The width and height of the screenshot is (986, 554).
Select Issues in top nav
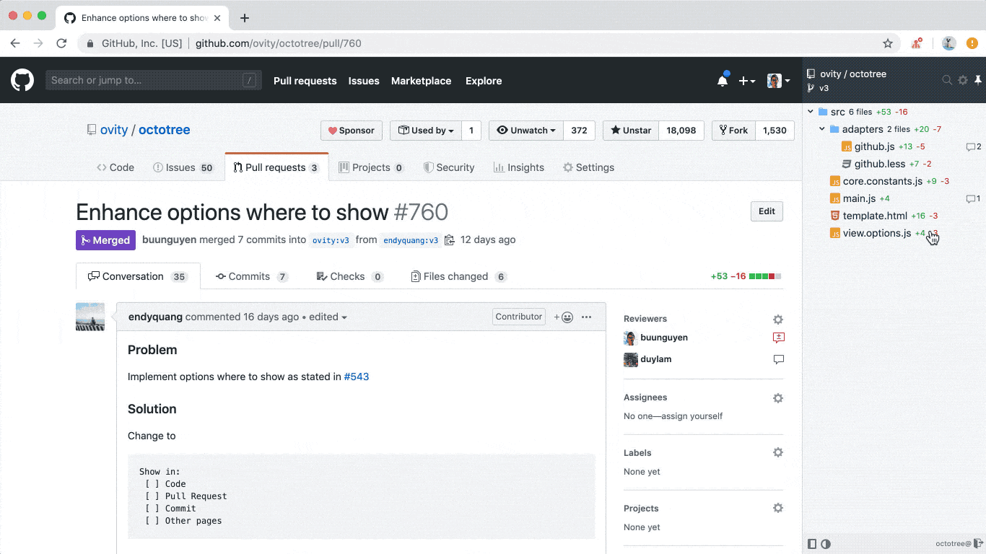pos(364,81)
